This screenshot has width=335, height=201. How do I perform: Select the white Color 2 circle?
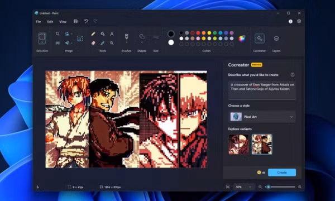[x=171, y=42]
